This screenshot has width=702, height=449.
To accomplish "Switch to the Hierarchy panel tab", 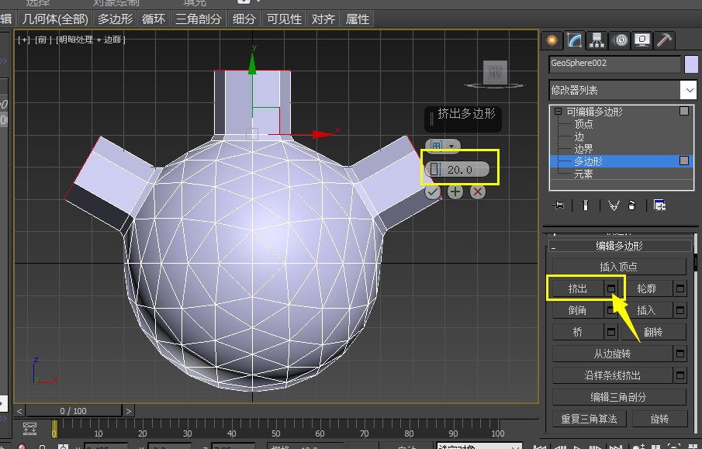I will 597,40.
